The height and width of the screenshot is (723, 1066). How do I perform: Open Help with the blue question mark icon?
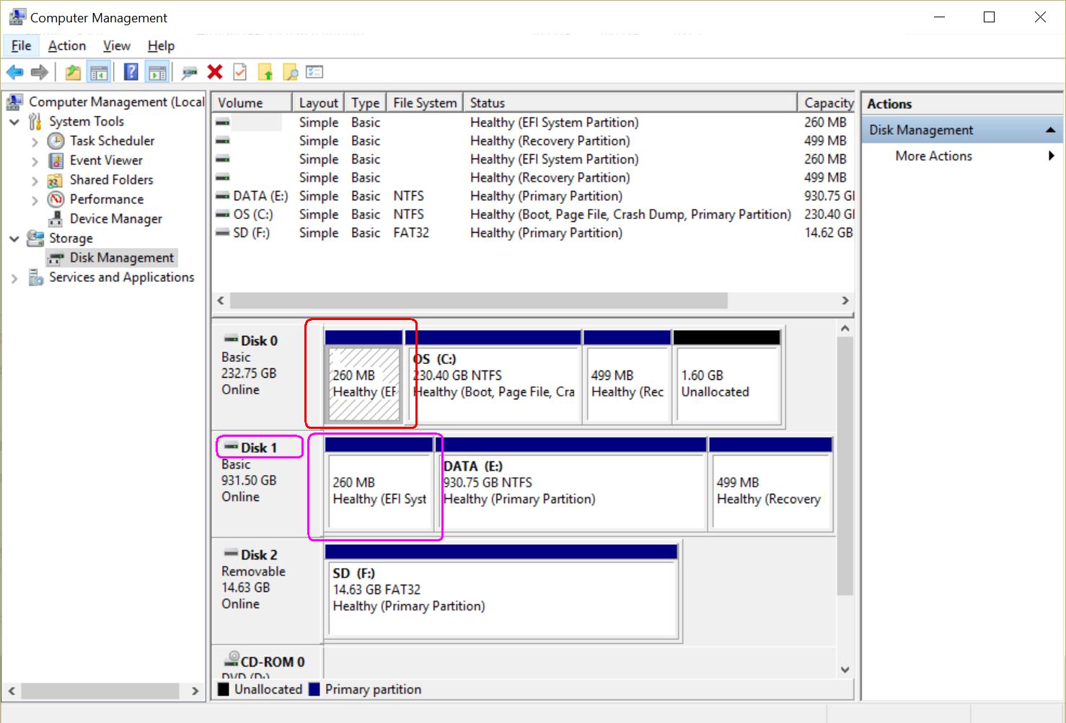(x=131, y=72)
